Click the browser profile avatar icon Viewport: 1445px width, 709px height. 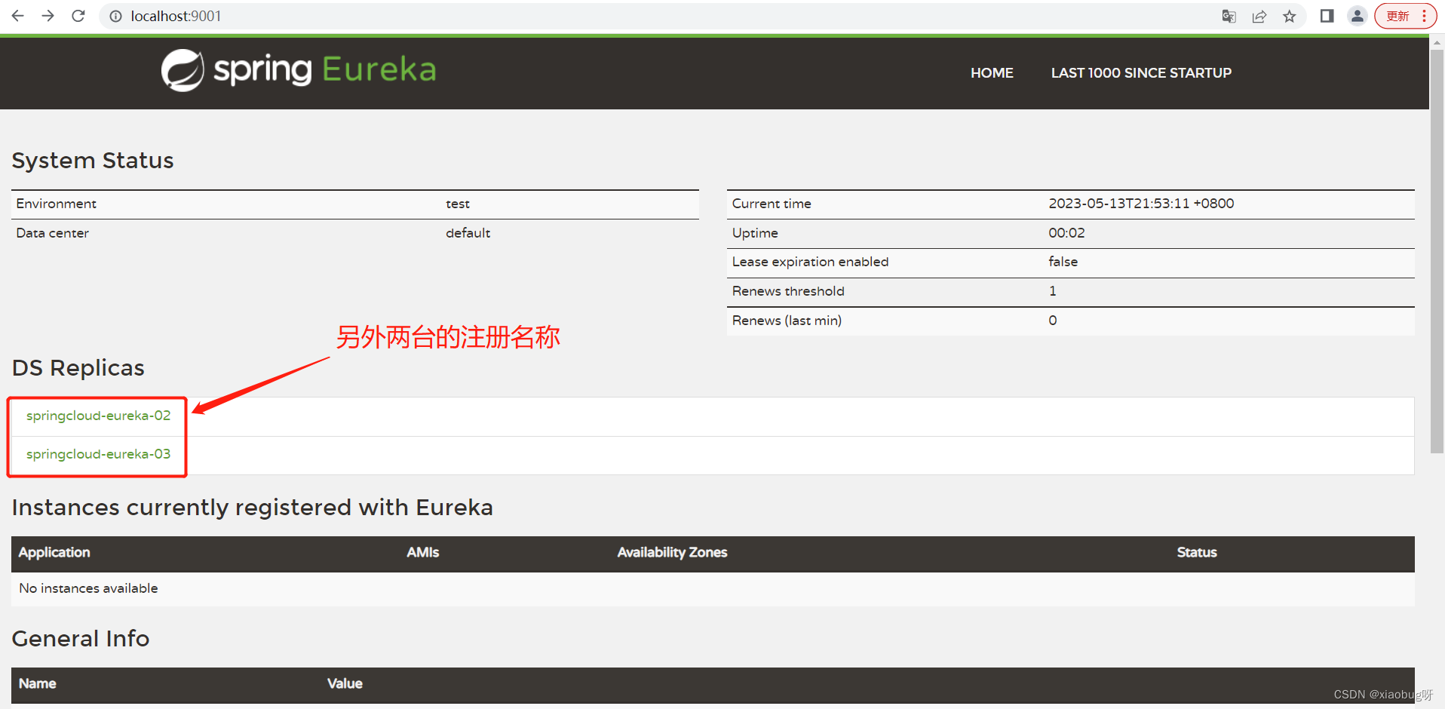1357,16
